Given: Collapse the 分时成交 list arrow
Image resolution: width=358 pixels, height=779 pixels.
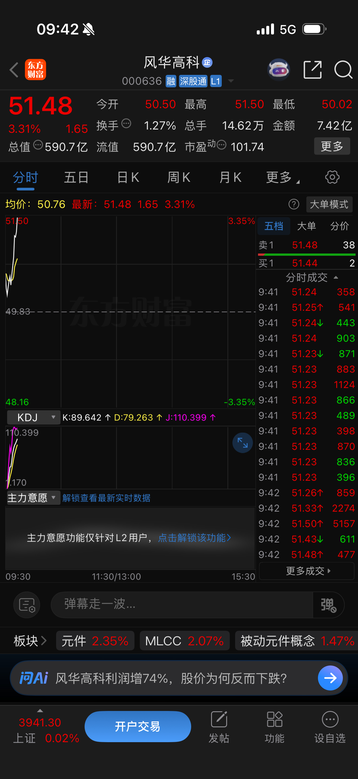Looking at the screenshot, I should (x=336, y=277).
